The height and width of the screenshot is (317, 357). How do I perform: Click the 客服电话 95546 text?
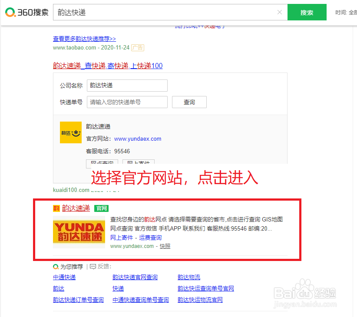click(x=108, y=151)
